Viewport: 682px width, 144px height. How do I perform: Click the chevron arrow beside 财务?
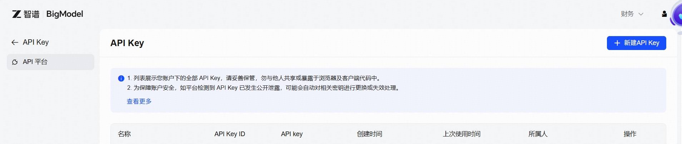641,14
